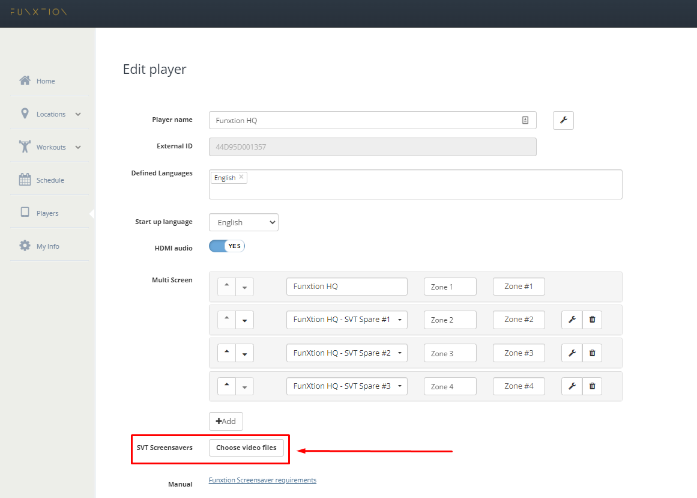Open My Info in sidebar

coord(49,246)
